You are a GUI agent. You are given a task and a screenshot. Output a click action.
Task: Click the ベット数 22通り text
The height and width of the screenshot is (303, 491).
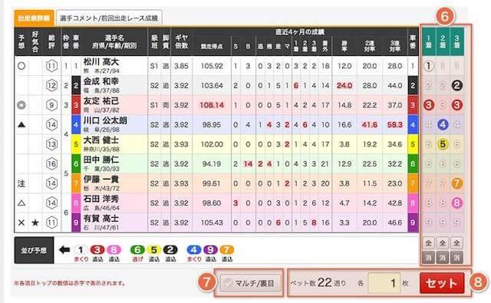point(318,283)
